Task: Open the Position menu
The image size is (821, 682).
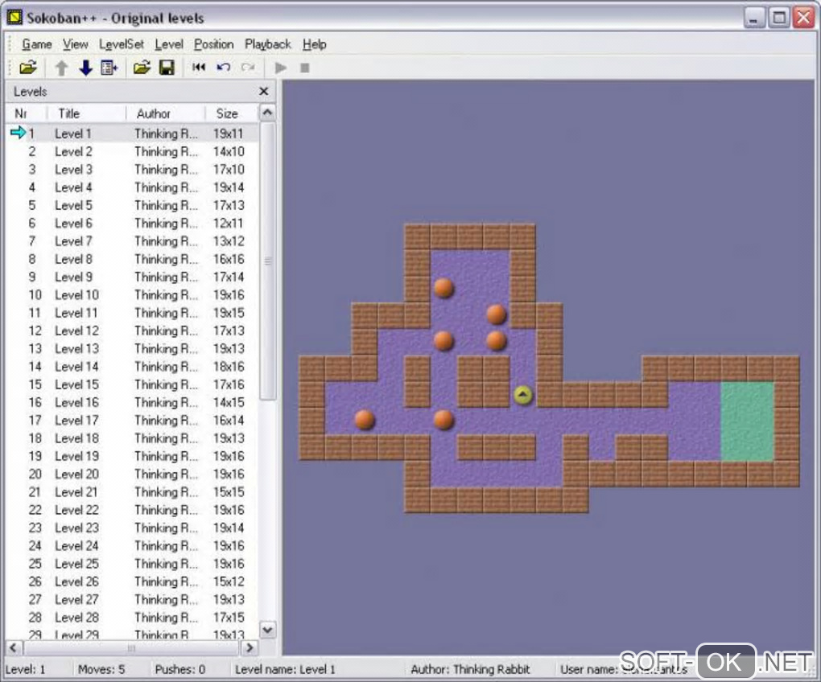Action: (213, 44)
